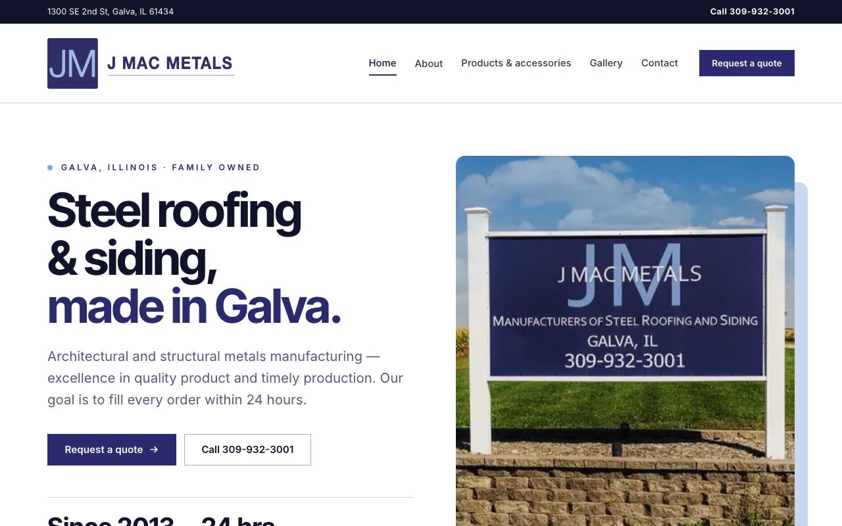This screenshot has height=526, width=842.
Task: Click the Call 309-932-3001 outlined button
Action: [247, 450]
